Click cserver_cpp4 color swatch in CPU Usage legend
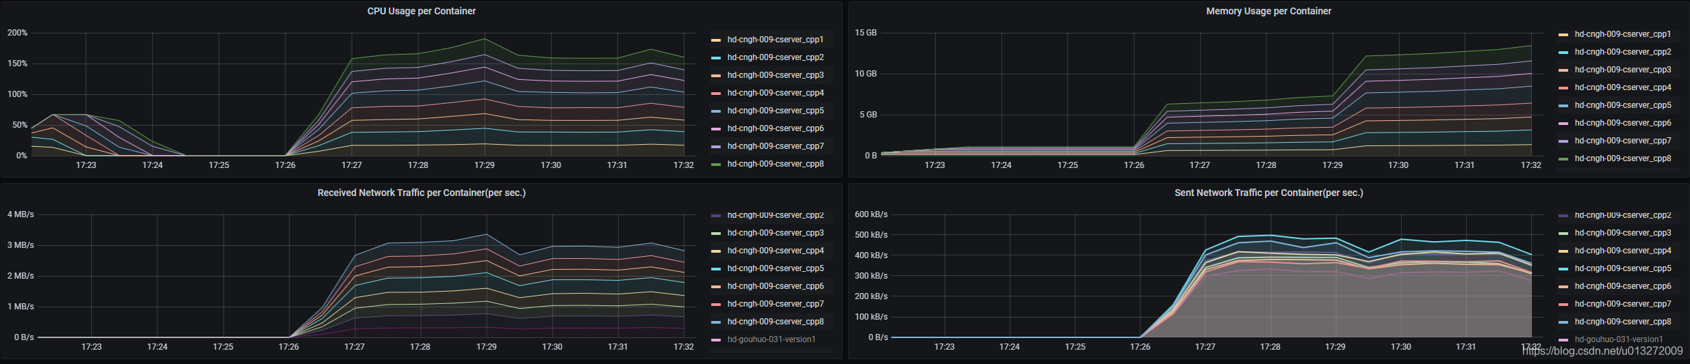The width and height of the screenshot is (1690, 364). tap(716, 94)
